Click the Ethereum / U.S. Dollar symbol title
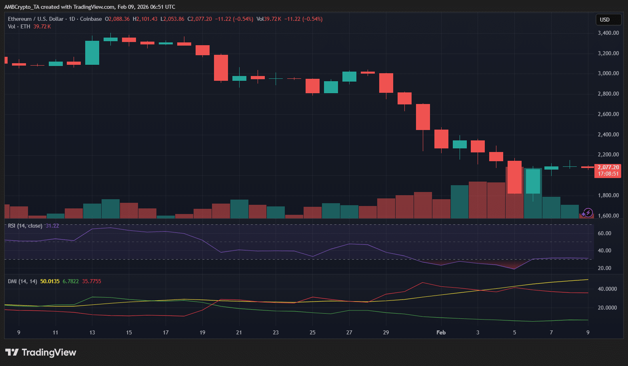 36,19
